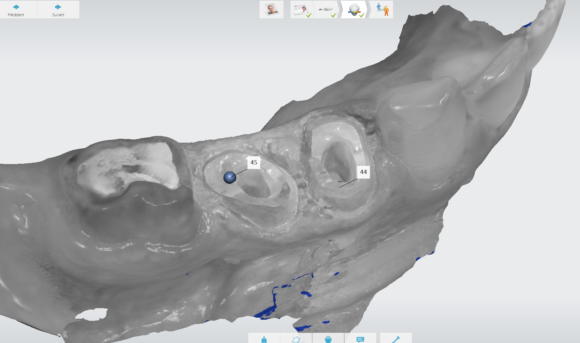
Task: Open the patient photo step
Action: click(x=271, y=10)
